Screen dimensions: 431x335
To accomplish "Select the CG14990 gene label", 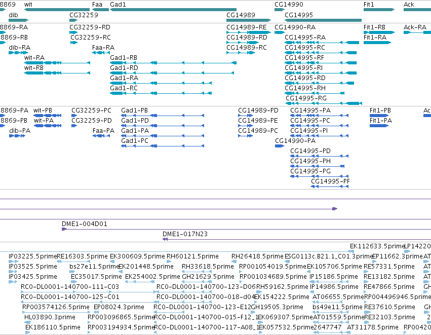I will [289, 5].
